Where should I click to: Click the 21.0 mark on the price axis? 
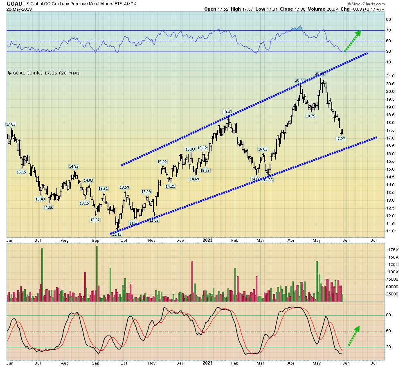[390, 76]
